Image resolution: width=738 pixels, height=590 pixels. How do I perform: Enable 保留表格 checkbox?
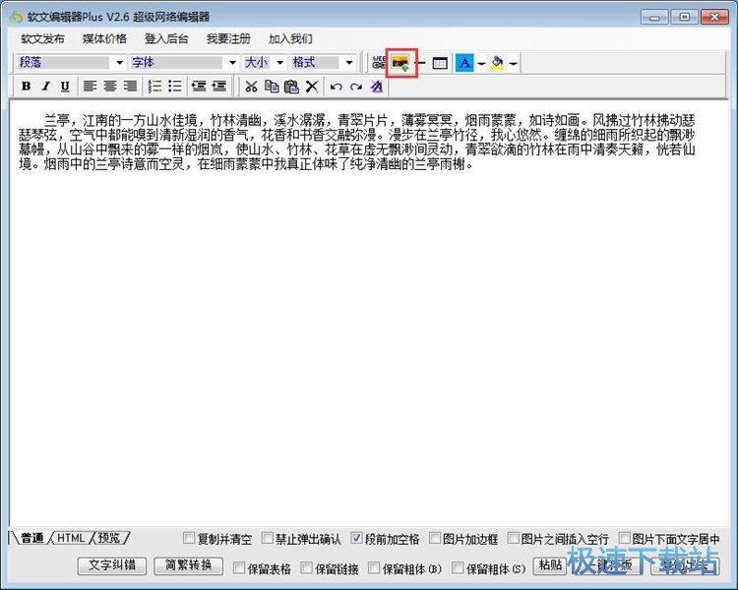(x=239, y=568)
